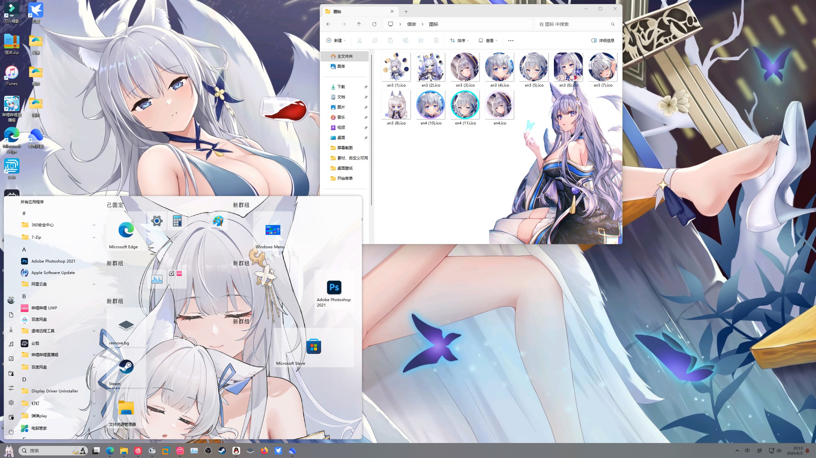Screen dimensions: 816x458
Task: Go up one folder level
Action: [359, 24]
